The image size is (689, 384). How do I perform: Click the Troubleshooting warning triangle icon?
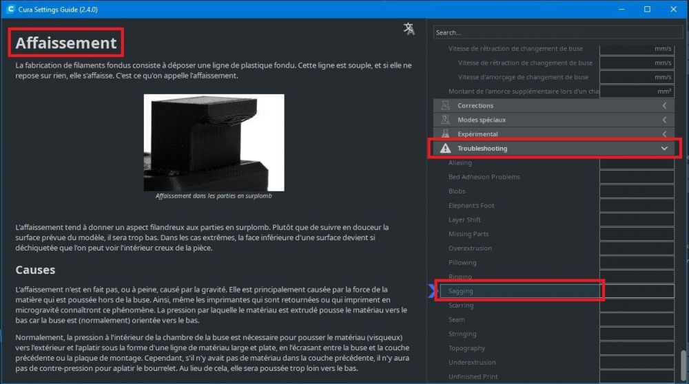[x=445, y=149]
